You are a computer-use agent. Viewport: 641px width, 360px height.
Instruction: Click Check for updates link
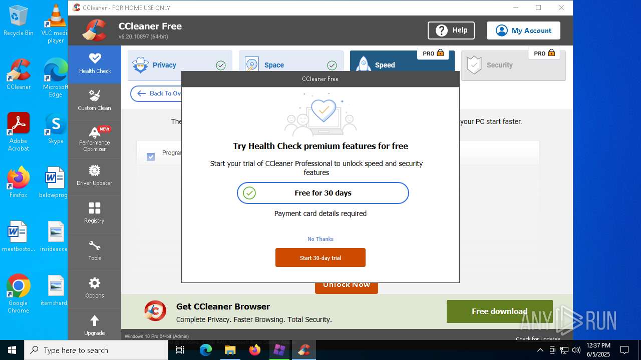pyautogui.click(x=538, y=338)
